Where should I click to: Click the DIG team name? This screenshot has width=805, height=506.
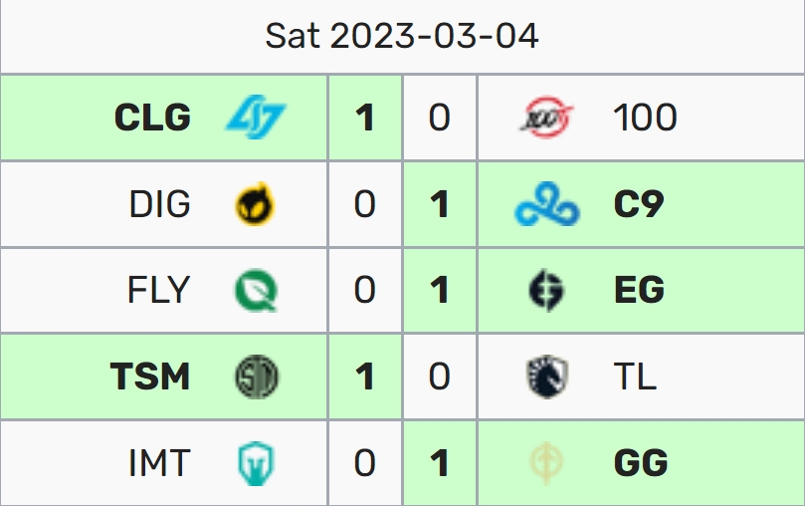[159, 205]
